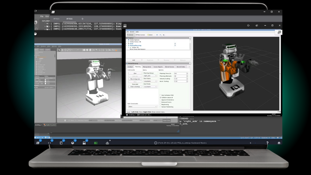The width and height of the screenshot is (311, 175).
Task: Open the Goal State dropdown
Action: [x=150, y=87]
